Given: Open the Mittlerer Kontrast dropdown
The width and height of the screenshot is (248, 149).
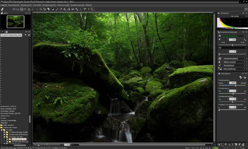Looking at the screenshot, I should coord(234,62).
